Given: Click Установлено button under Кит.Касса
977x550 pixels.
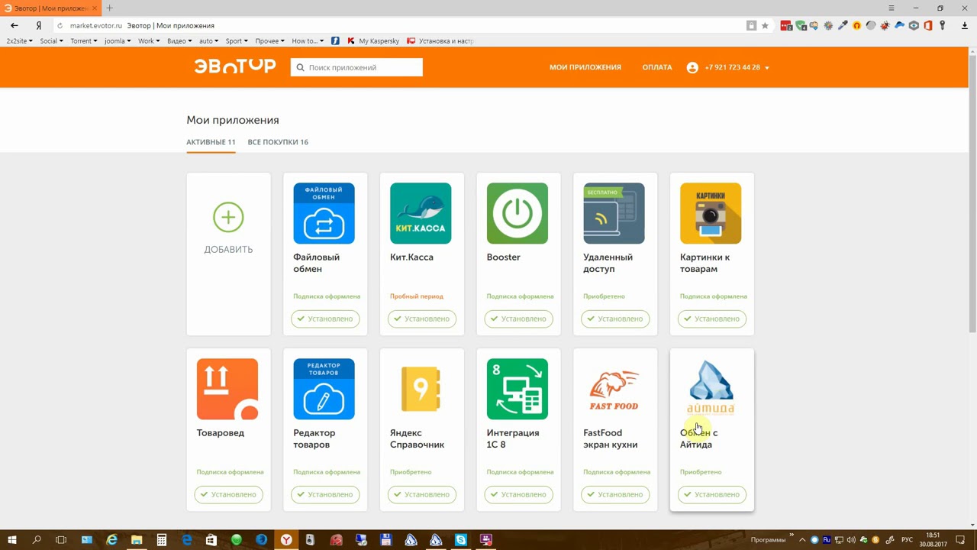Looking at the screenshot, I should 421,319.
